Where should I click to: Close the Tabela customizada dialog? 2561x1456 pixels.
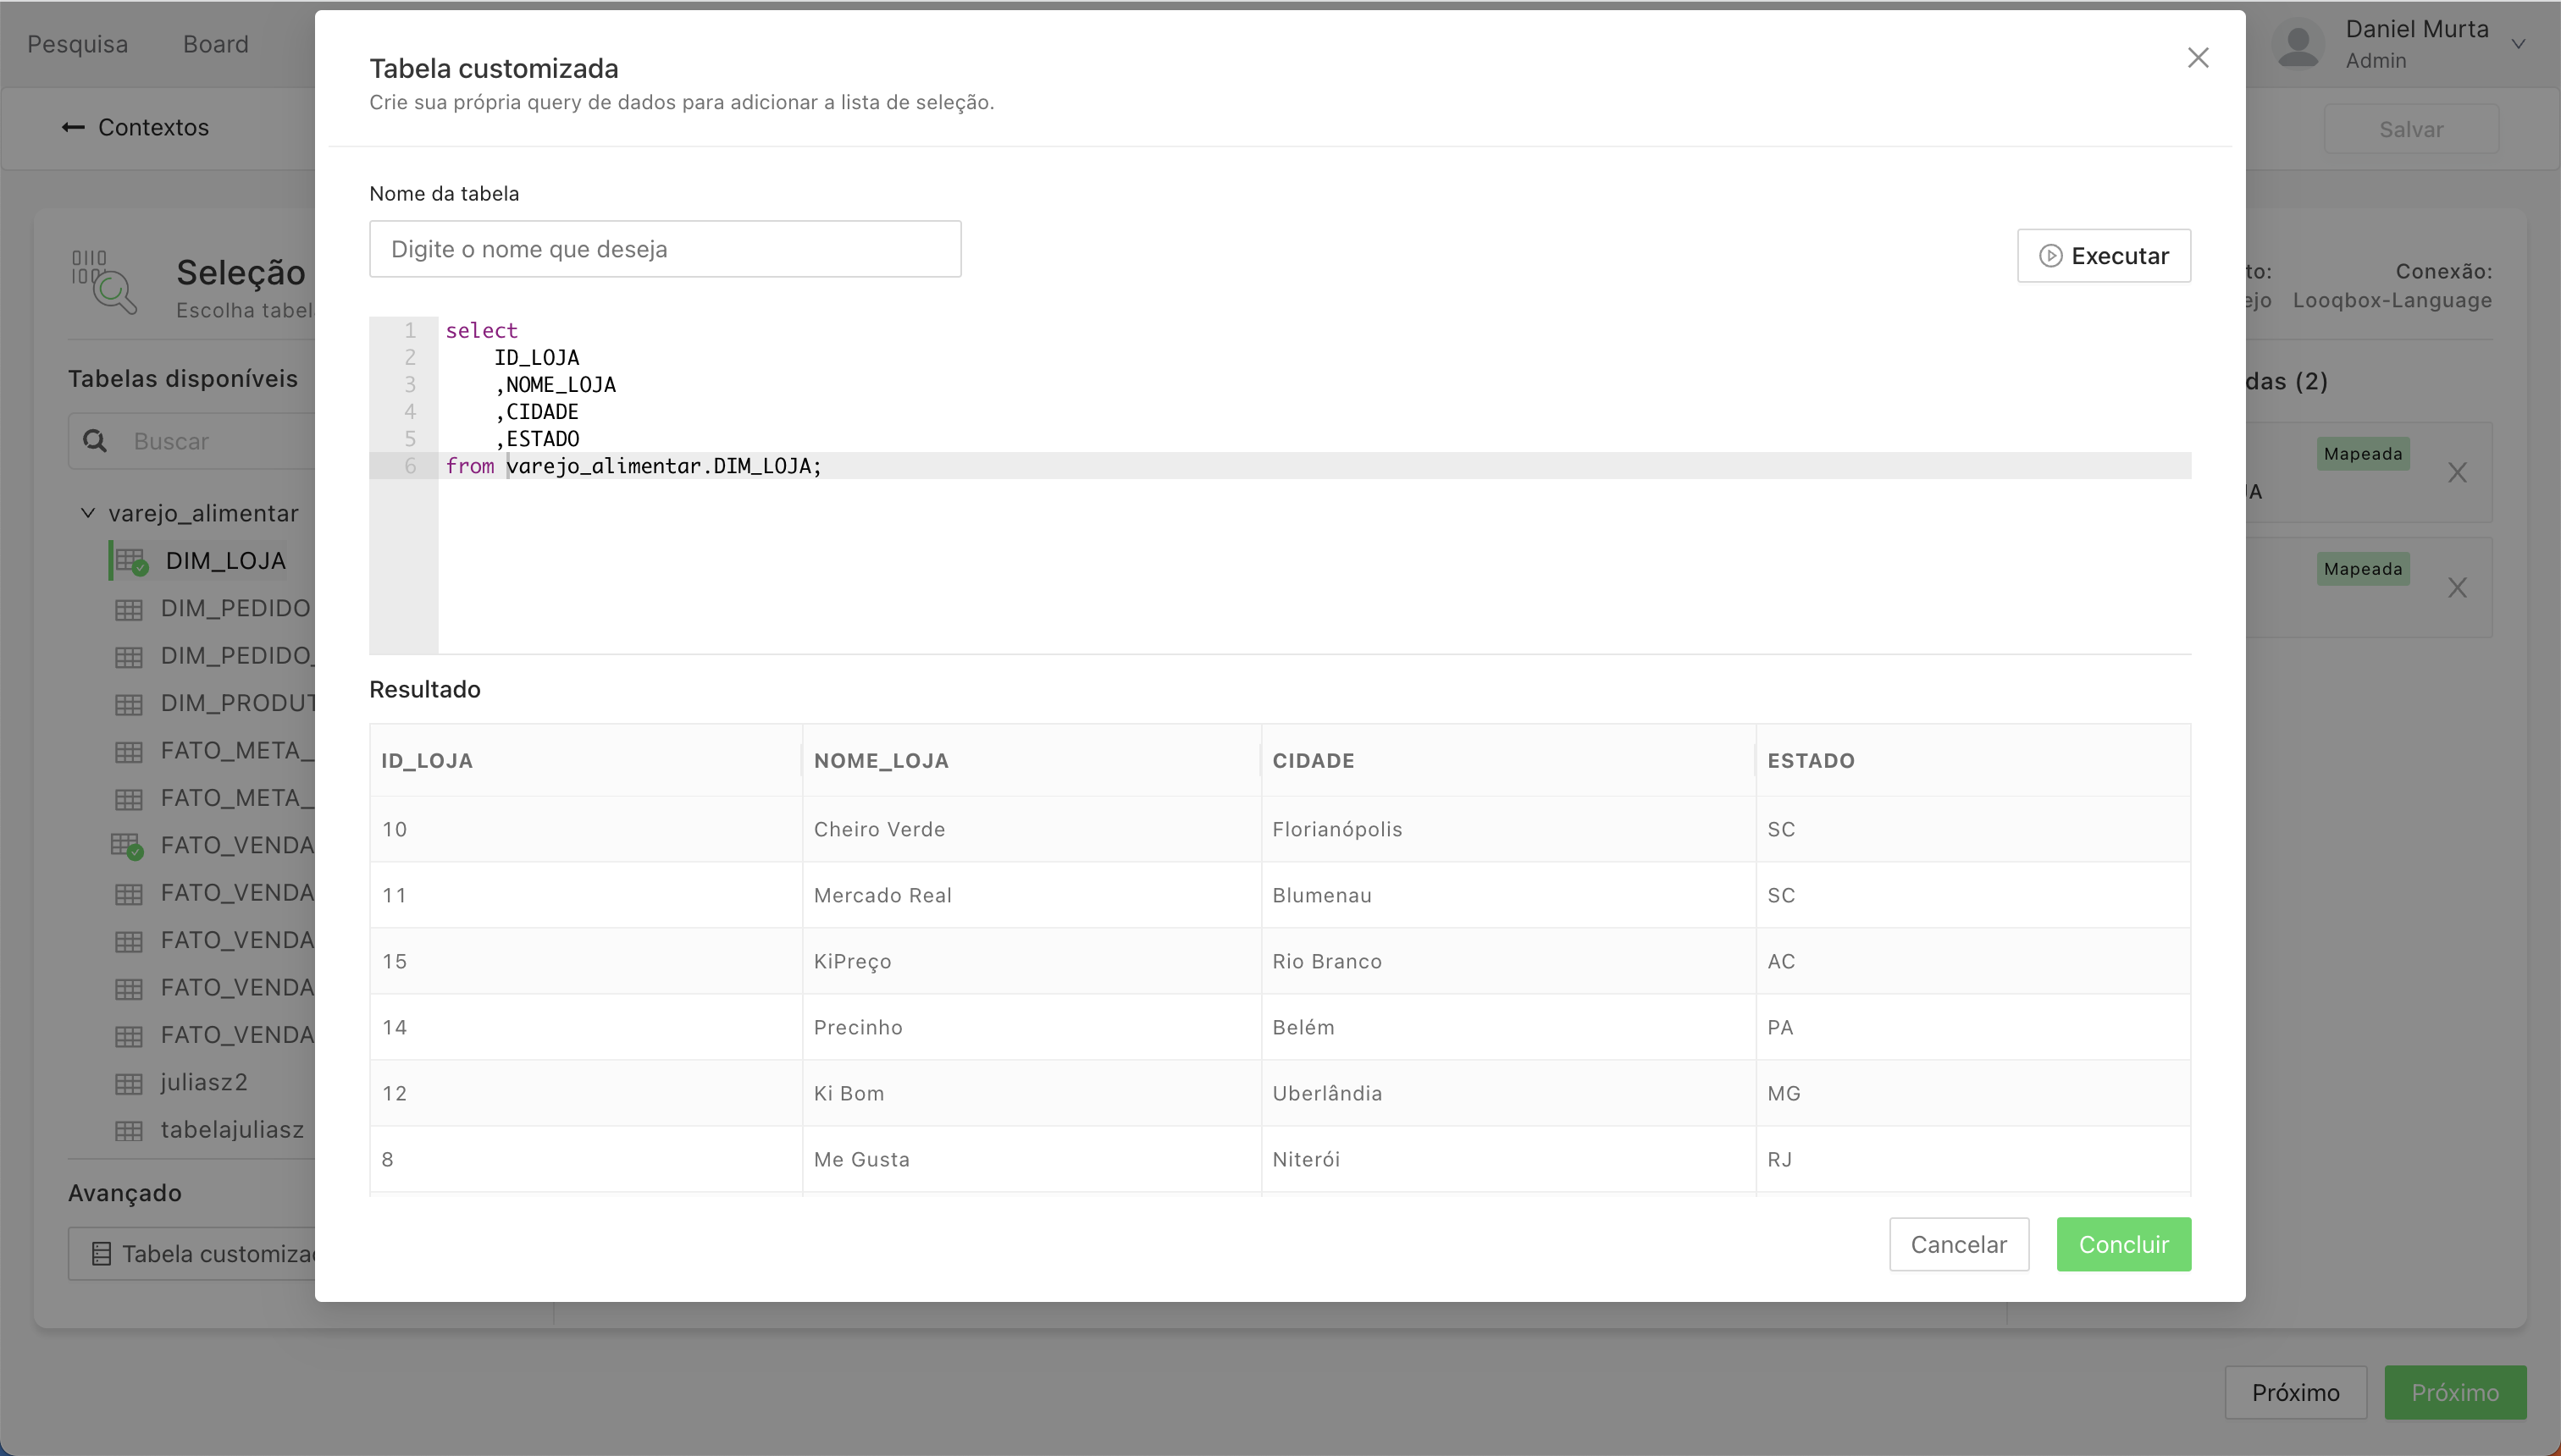click(x=2197, y=58)
